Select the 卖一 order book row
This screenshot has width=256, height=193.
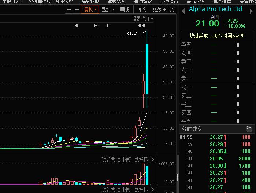[217, 78]
